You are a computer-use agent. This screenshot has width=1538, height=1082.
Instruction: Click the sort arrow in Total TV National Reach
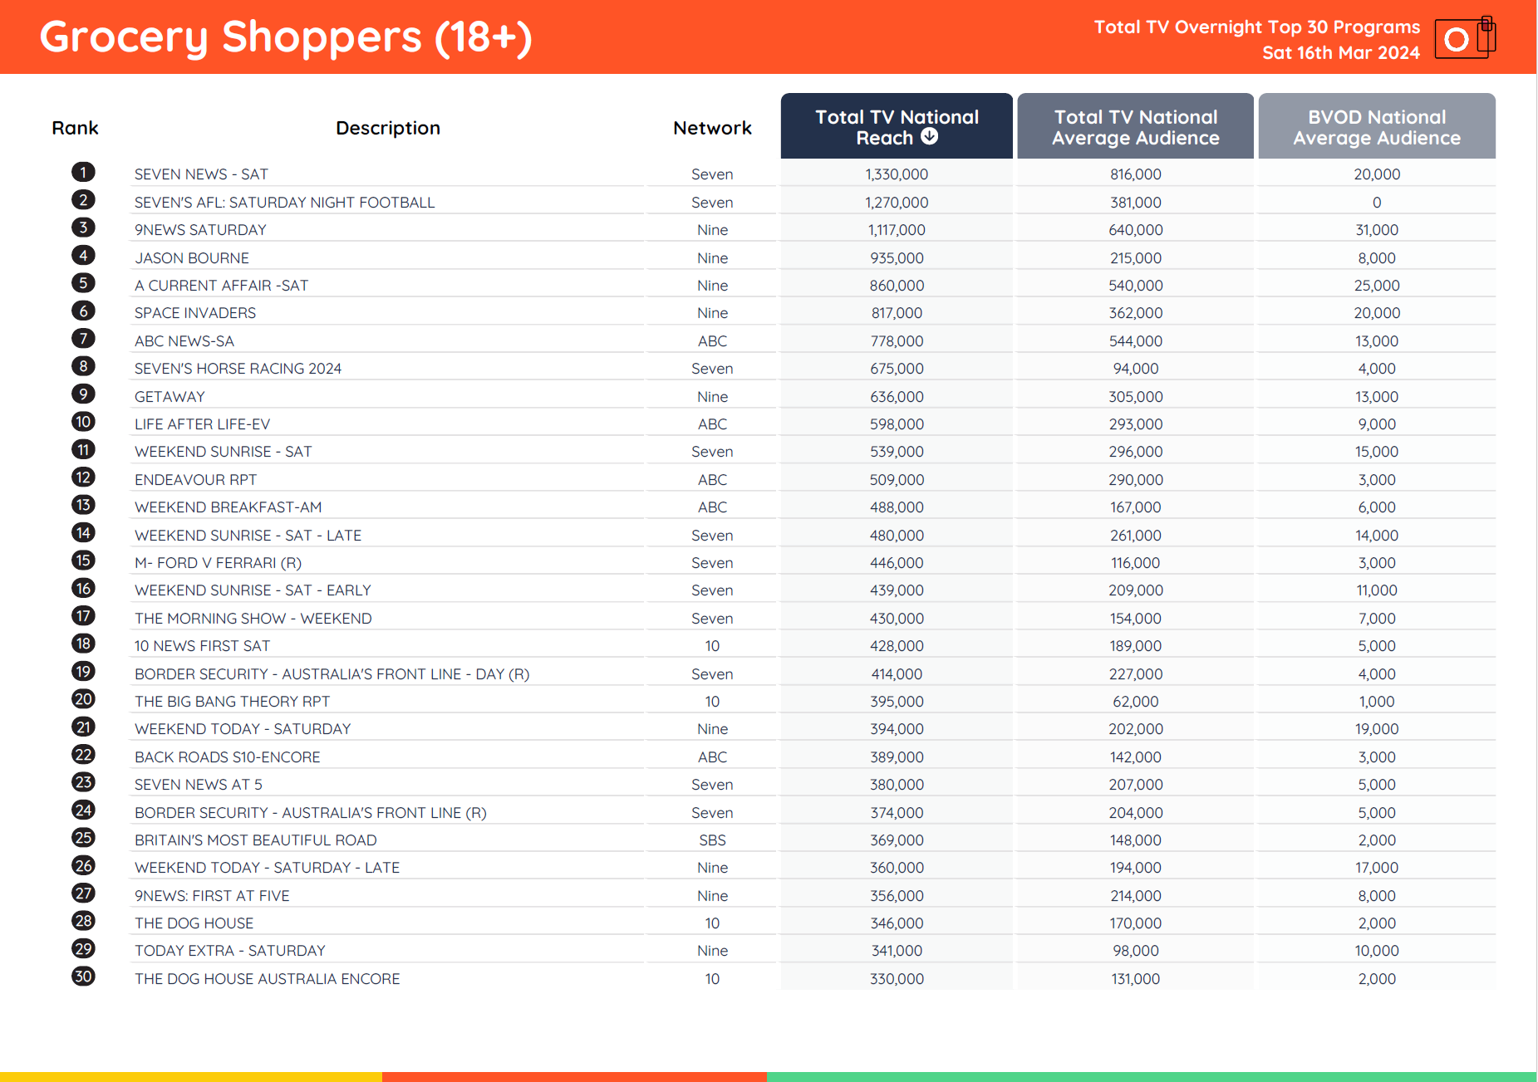pos(930,136)
